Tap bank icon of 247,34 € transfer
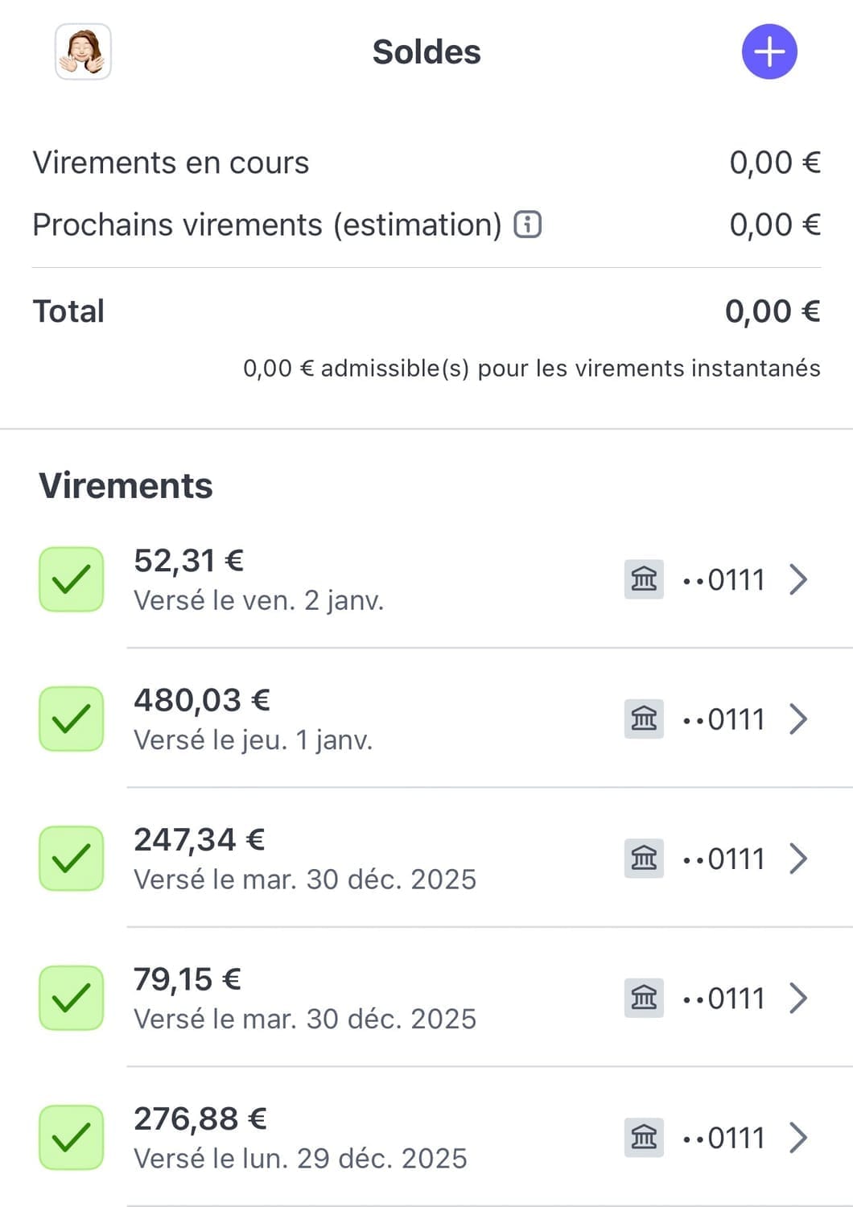The height and width of the screenshot is (1207, 853). click(x=644, y=859)
